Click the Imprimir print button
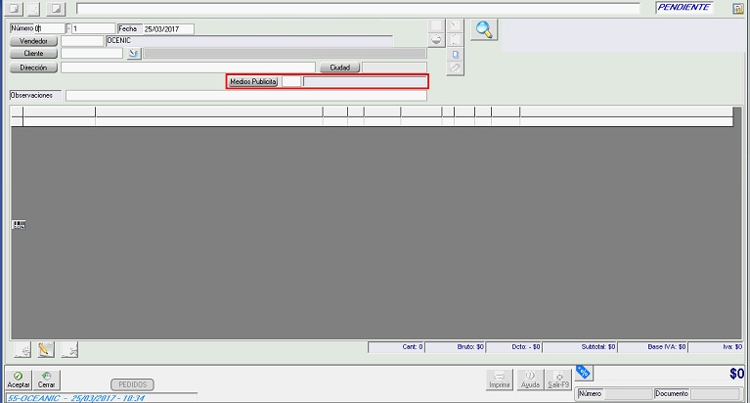The image size is (750, 403). 500,380
